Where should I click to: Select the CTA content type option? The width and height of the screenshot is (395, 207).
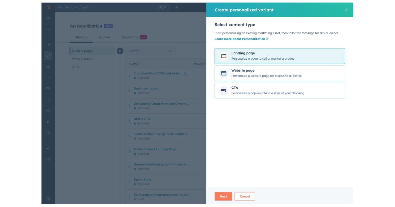279,90
